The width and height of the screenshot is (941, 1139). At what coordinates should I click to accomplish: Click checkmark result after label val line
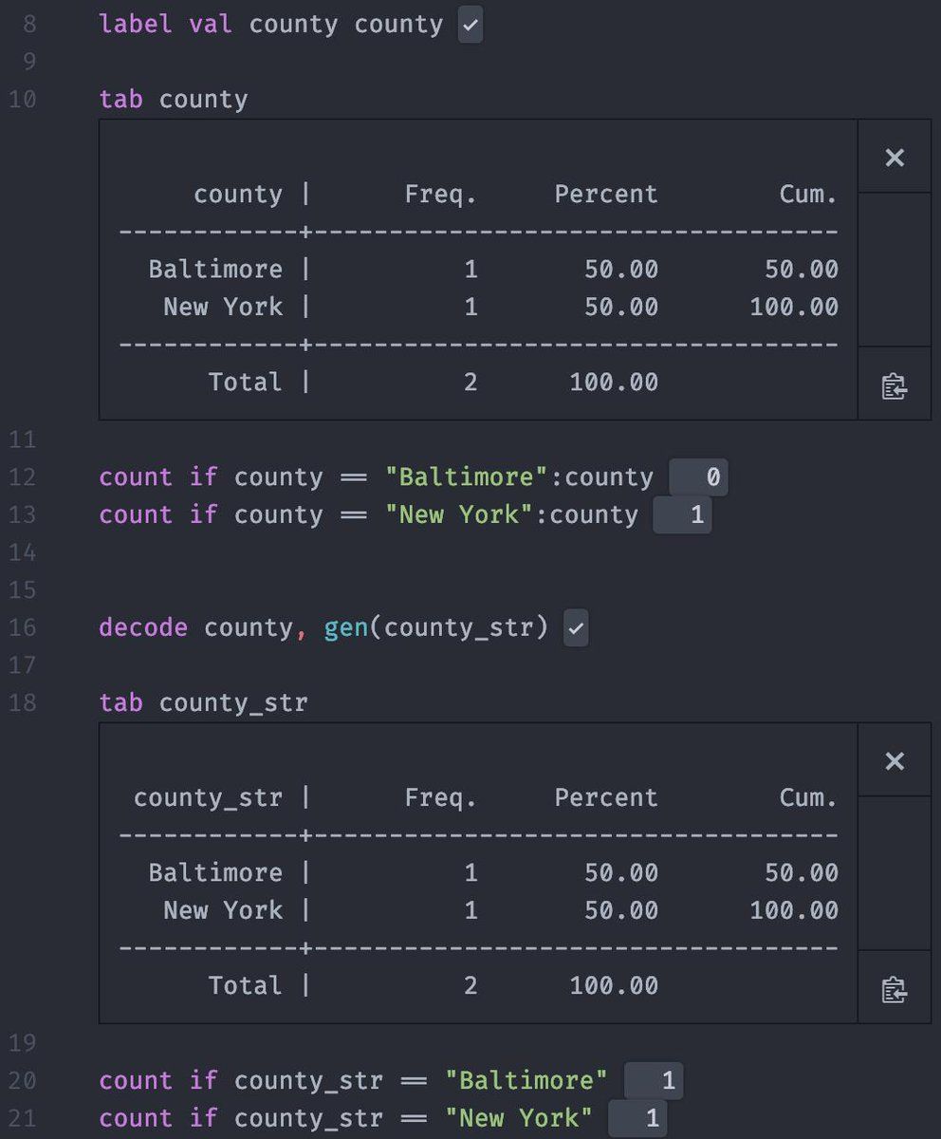pyautogui.click(x=470, y=25)
